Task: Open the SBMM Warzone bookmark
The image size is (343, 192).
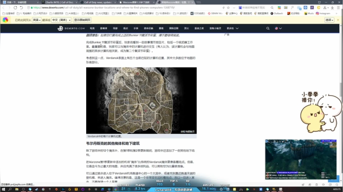Action: [215, 13]
